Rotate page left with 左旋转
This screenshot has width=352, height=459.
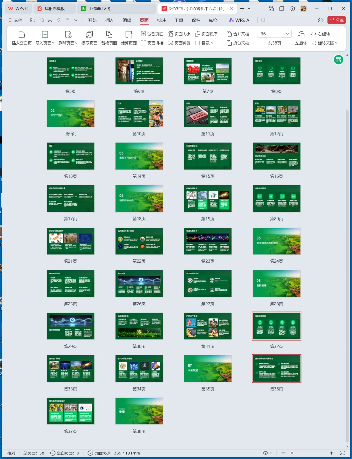pyautogui.click(x=301, y=38)
